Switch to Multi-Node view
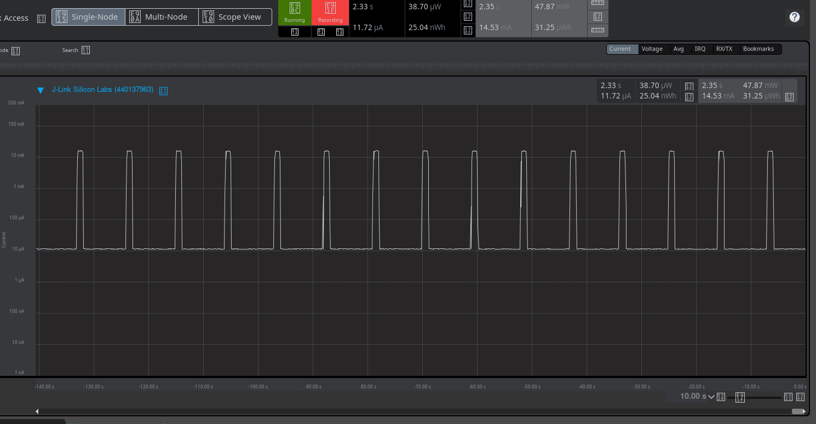 click(x=162, y=17)
